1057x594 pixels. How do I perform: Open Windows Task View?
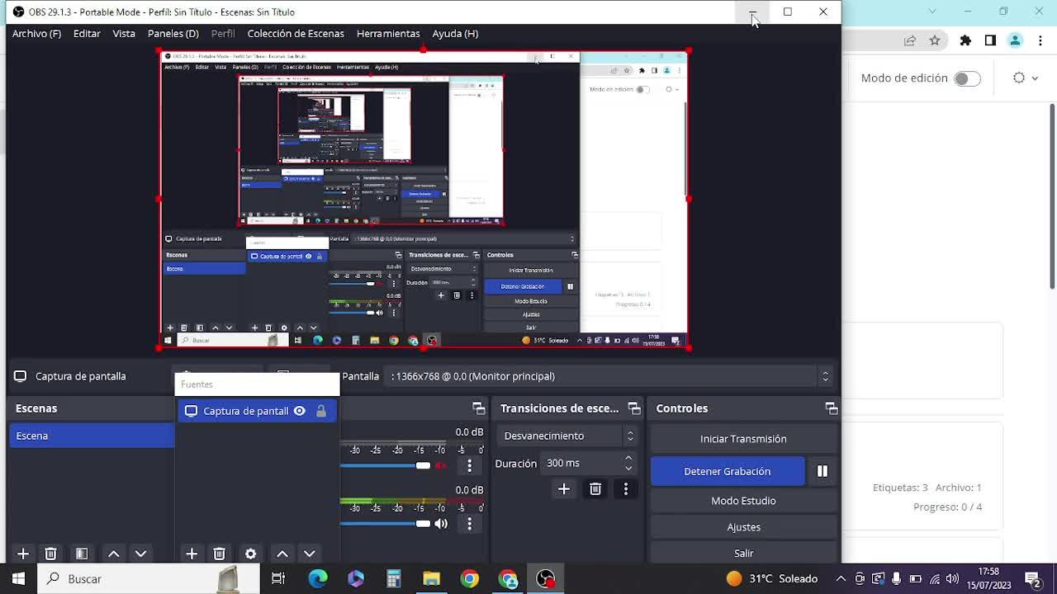tap(278, 578)
